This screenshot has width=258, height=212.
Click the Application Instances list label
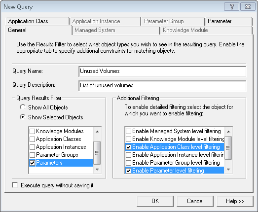click(x=61, y=147)
